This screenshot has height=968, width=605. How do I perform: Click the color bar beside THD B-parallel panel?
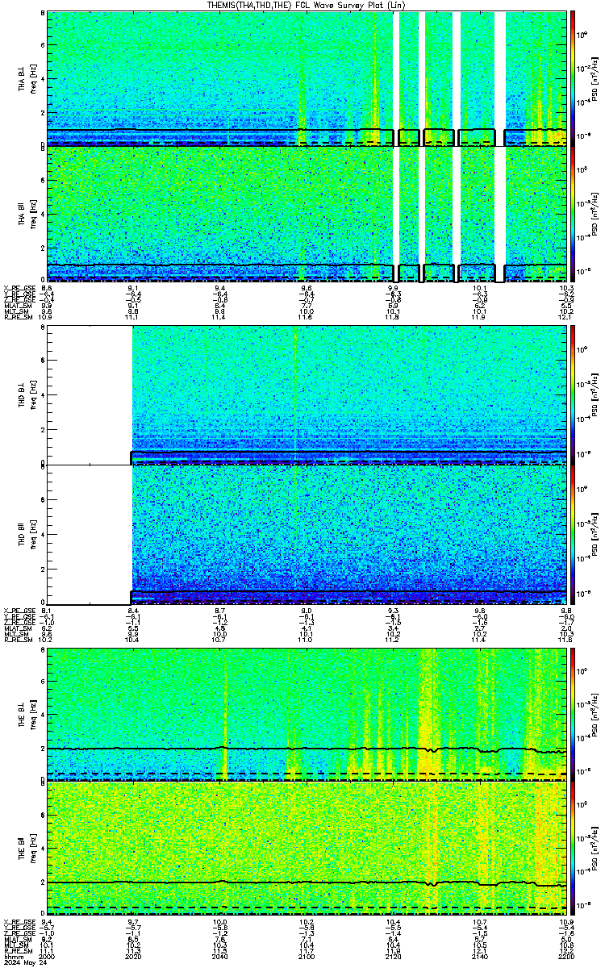click(573, 534)
